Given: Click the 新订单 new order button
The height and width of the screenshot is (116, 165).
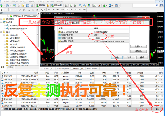Looking at the screenshot, I should pyautogui.click(x=41, y=6).
